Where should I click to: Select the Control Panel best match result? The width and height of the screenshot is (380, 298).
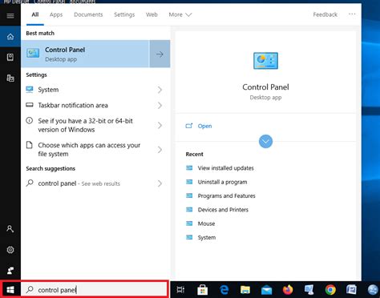(85, 54)
